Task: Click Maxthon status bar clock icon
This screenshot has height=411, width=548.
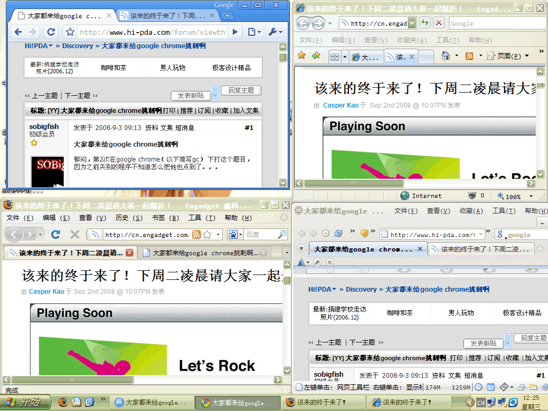Action: tap(478, 387)
